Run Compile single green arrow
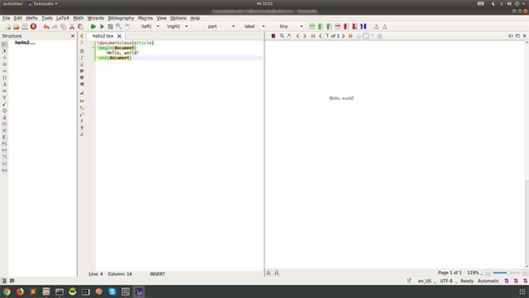The width and height of the screenshot is (529, 298). coord(102,27)
